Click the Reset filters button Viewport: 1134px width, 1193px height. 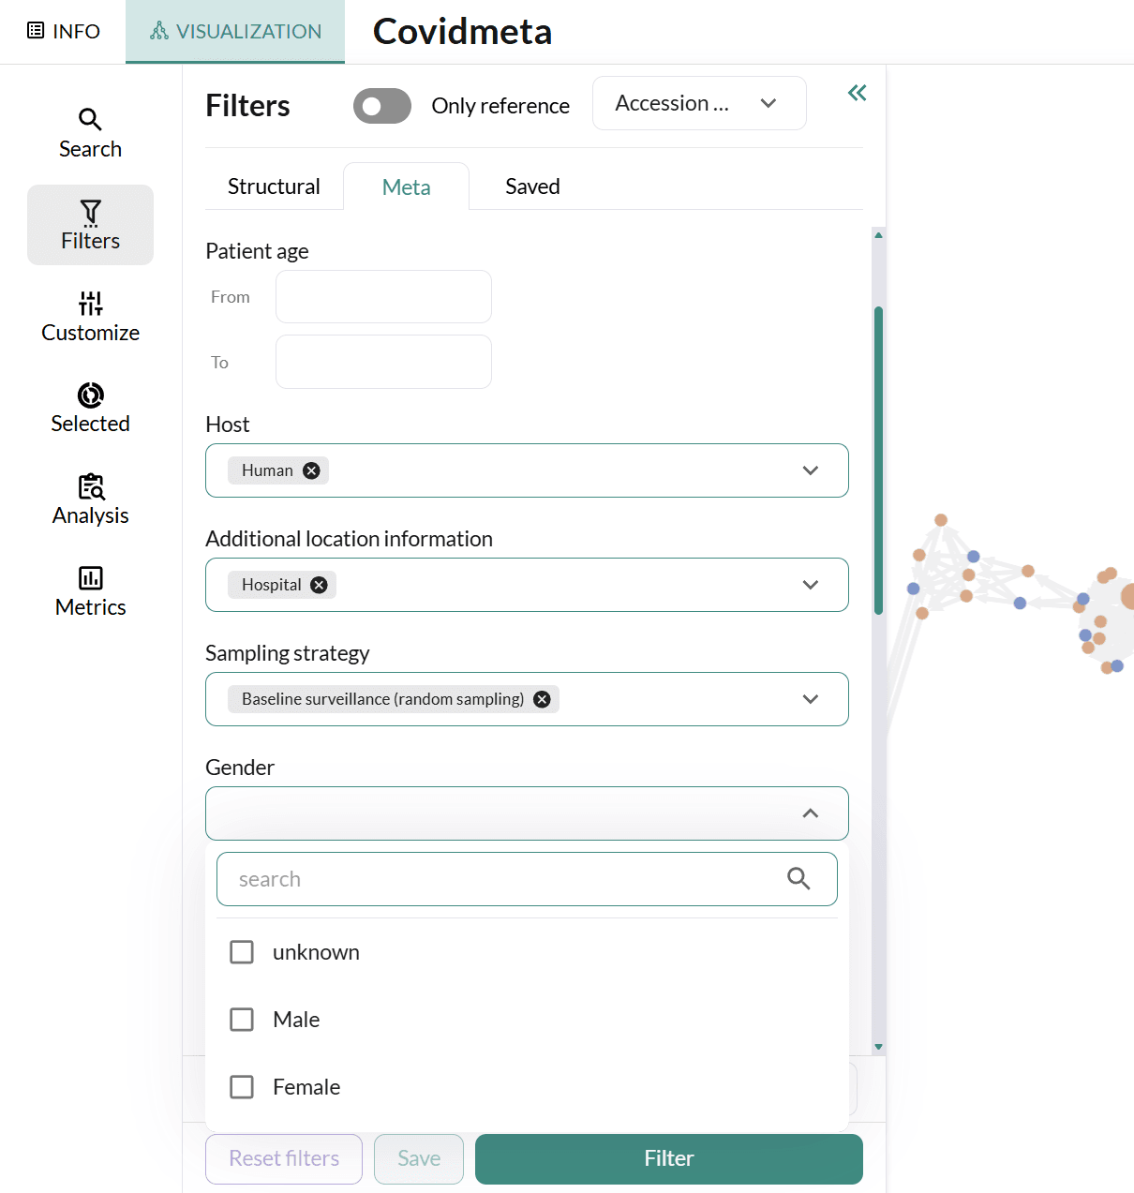tap(283, 1158)
